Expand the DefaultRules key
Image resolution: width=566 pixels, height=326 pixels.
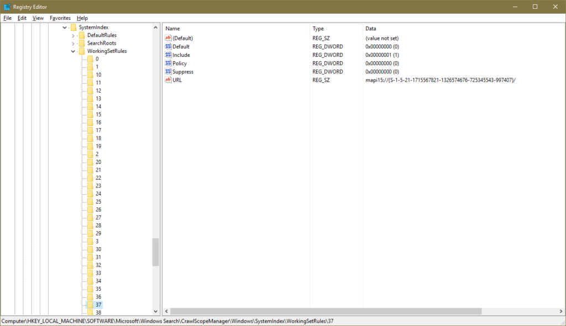(72, 35)
